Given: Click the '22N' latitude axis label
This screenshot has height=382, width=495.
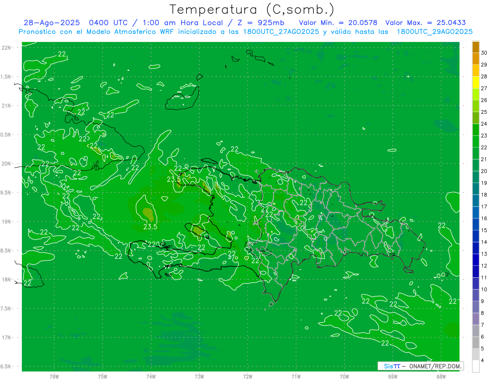Looking at the screenshot, I should (x=7, y=48).
